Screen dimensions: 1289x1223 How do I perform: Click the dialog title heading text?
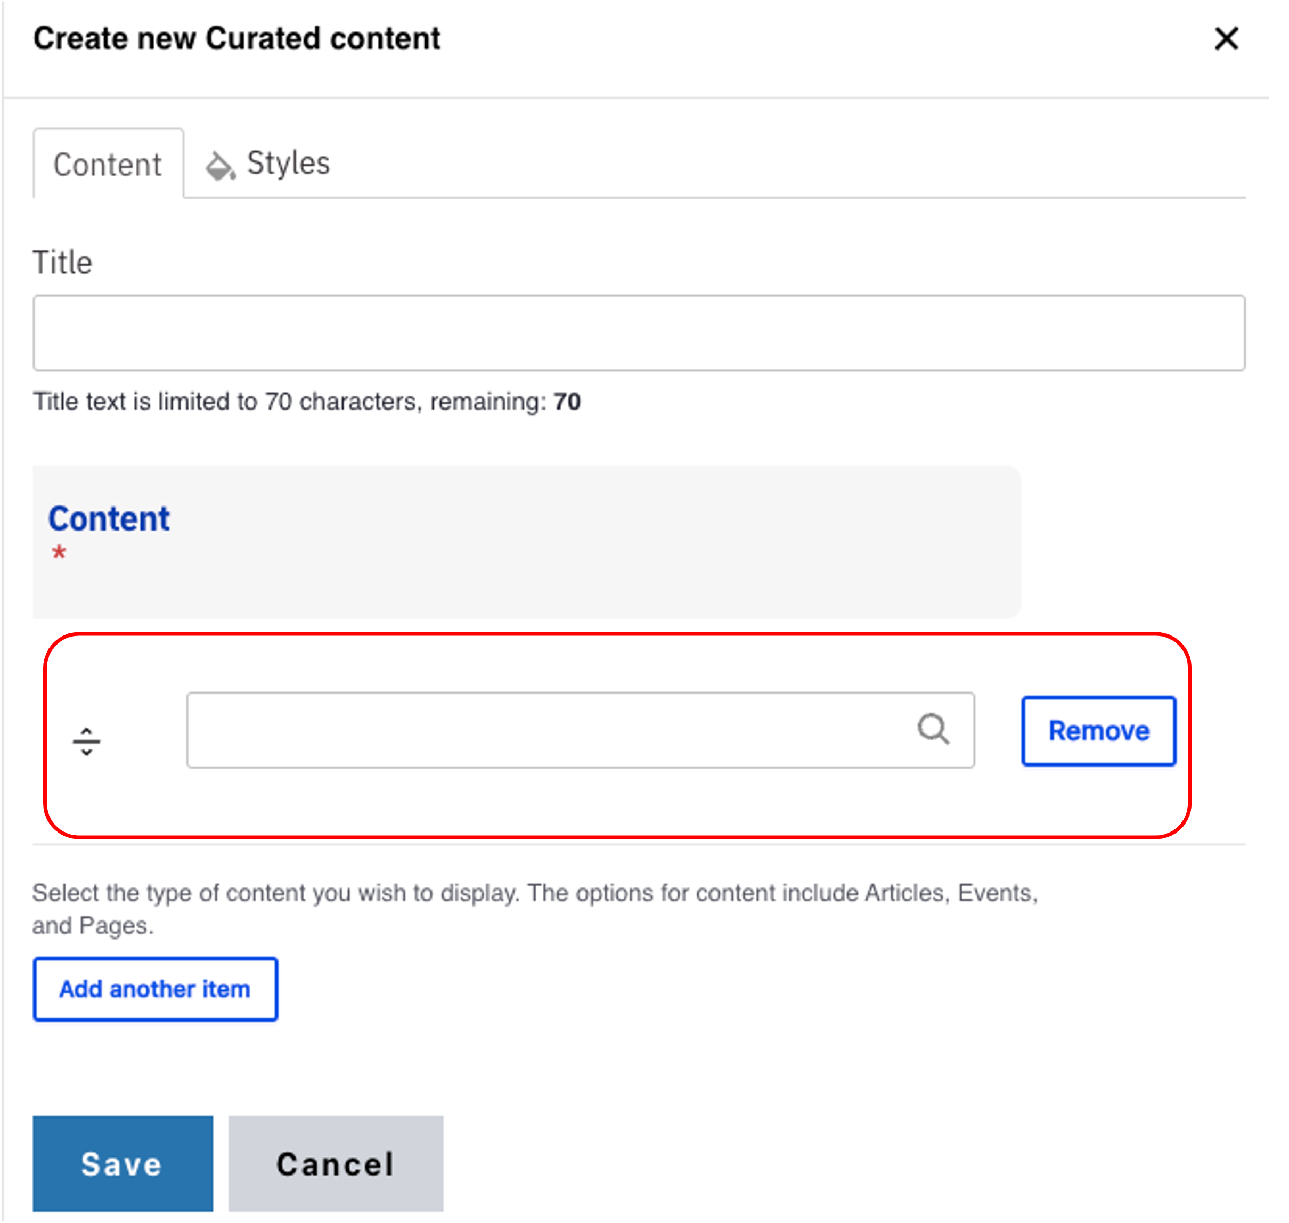point(236,38)
